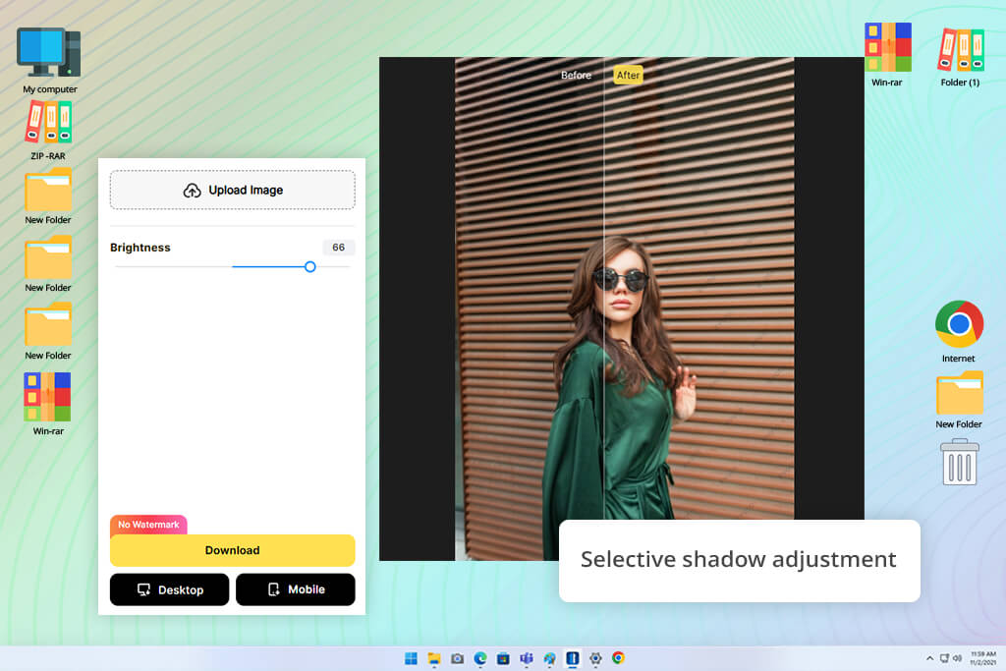Select the brightness value field showing 66
Image resolution: width=1006 pixels, height=671 pixels.
338,248
